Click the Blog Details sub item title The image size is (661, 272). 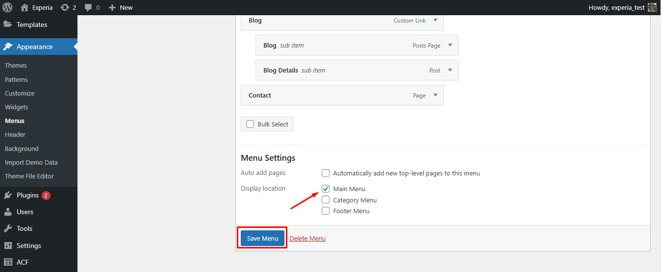(280, 70)
